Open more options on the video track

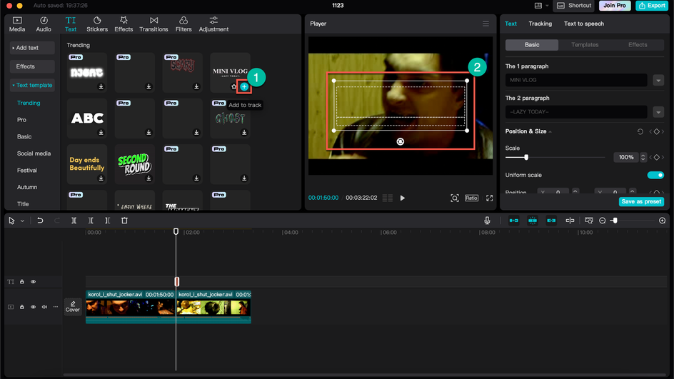56,307
